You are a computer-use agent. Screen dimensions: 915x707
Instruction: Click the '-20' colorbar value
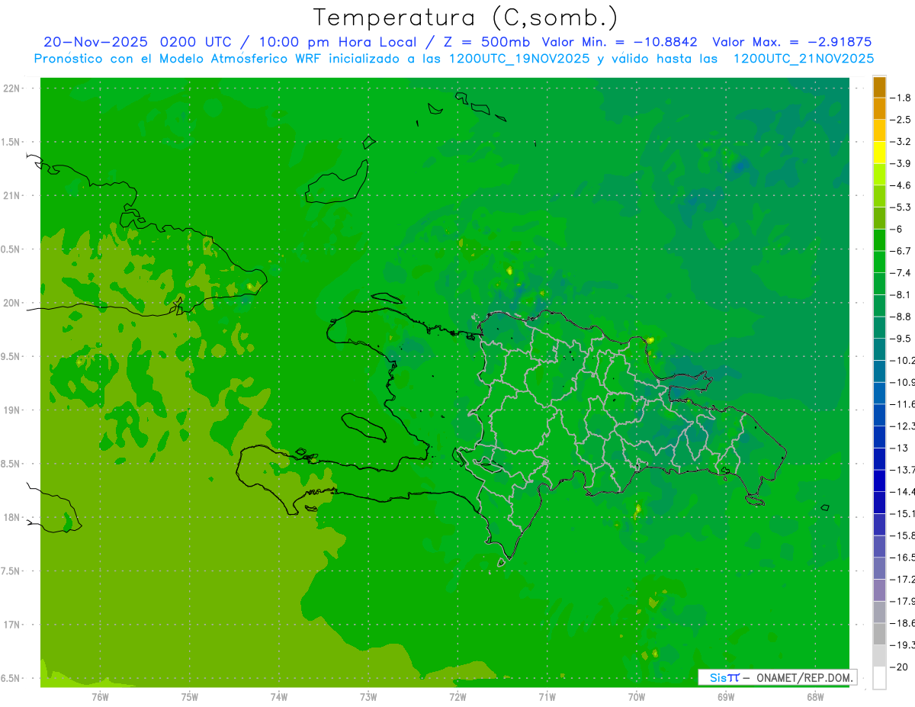pyautogui.click(x=900, y=667)
